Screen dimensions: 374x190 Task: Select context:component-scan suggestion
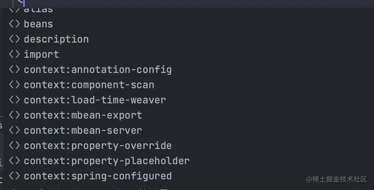[89, 85]
